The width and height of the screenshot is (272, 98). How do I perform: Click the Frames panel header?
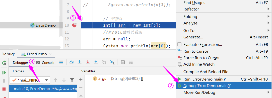(x=18, y=71)
